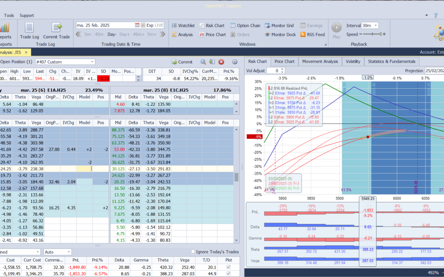The width and height of the screenshot is (444, 277).
Task: Click the magnifier search icon in position toolbar
Action: click(203, 62)
